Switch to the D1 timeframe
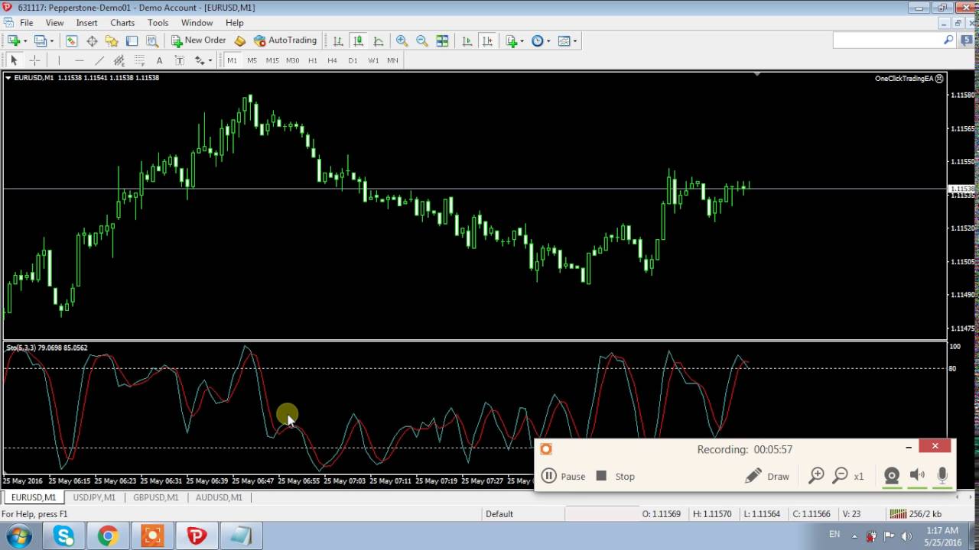 tap(353, 60)
